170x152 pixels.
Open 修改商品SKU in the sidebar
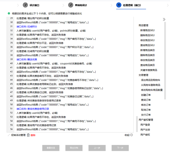(148, 40)
